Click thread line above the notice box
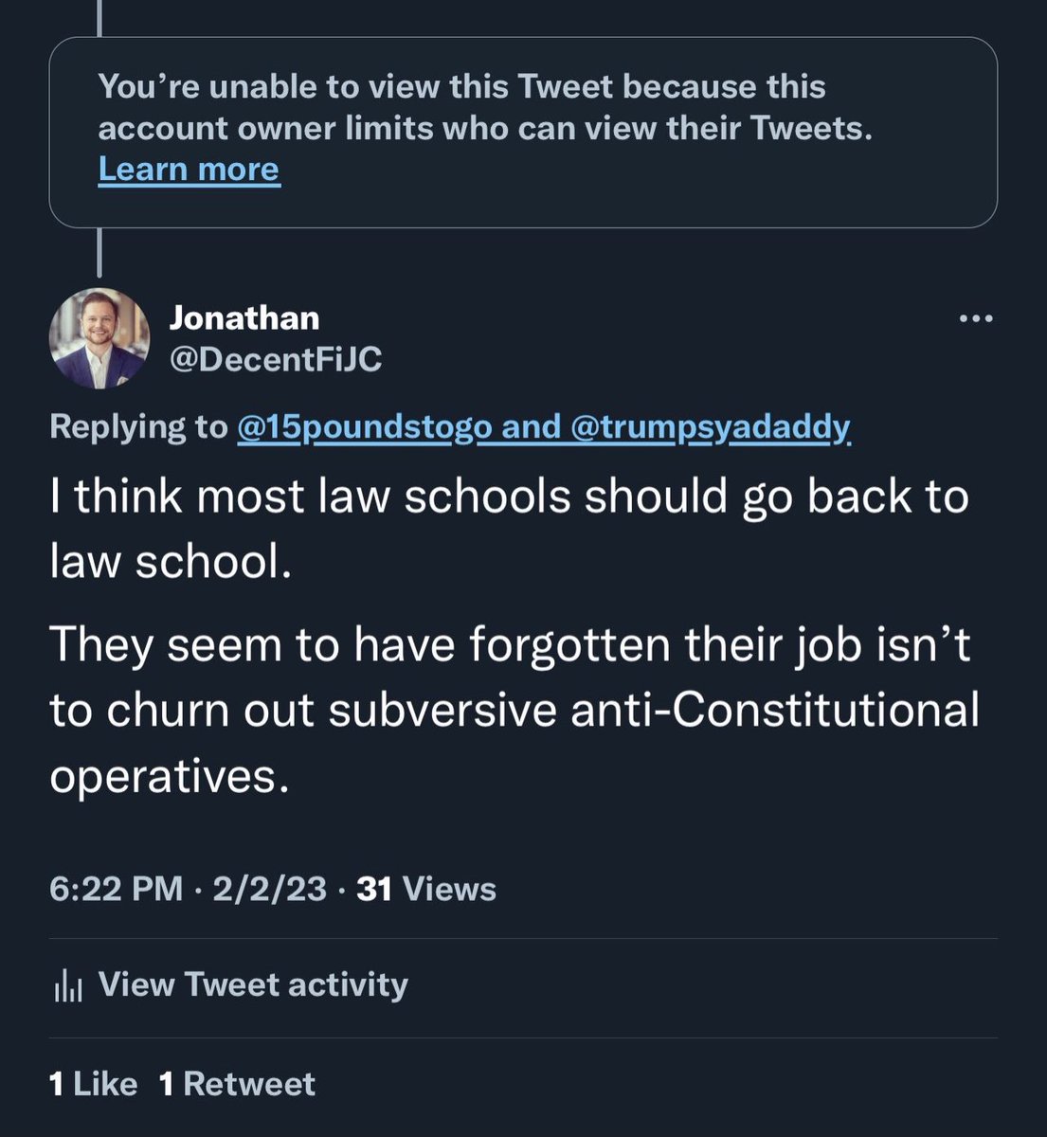Viewport: 1047px width, 1137px height. click(x=99, y=17)
